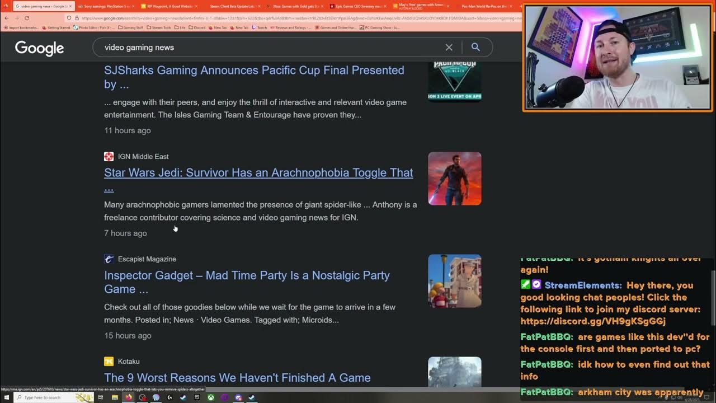Click Windows taskbar search box
Viewport: 716px width, 403px height.
(x=53, y=397)
